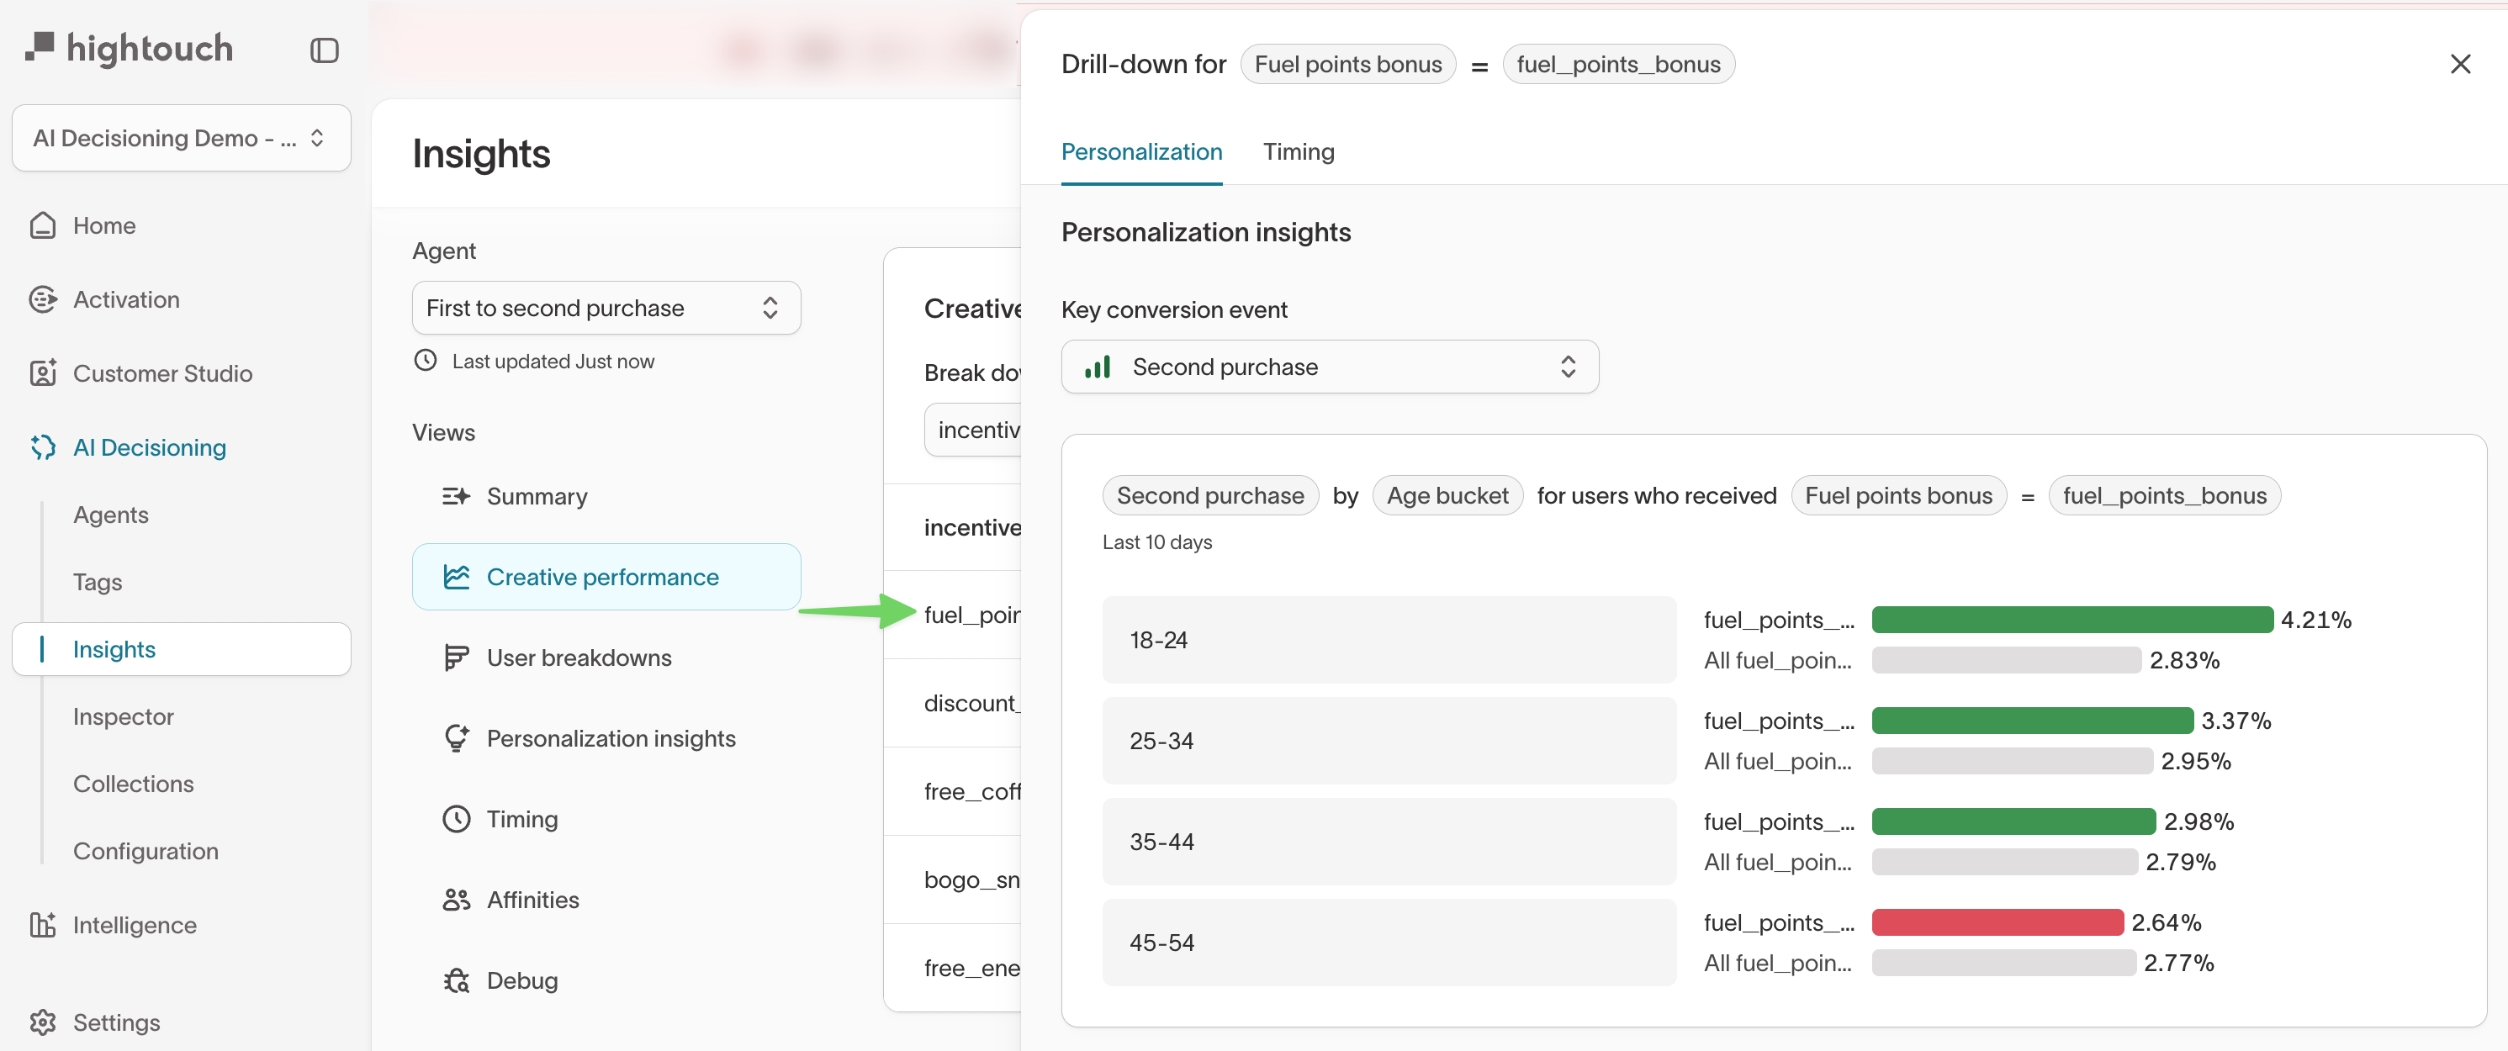Image resolution: width=2508 pixels, height=1051 pixels.
Task: Select the Personalization tab
Action: (x=1141, y=152)
